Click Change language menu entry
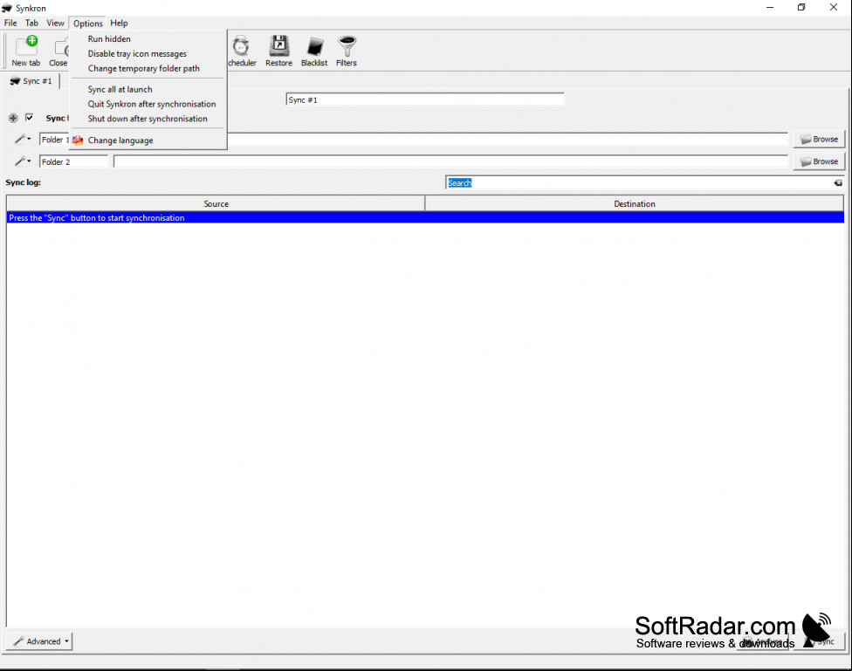 148,140
